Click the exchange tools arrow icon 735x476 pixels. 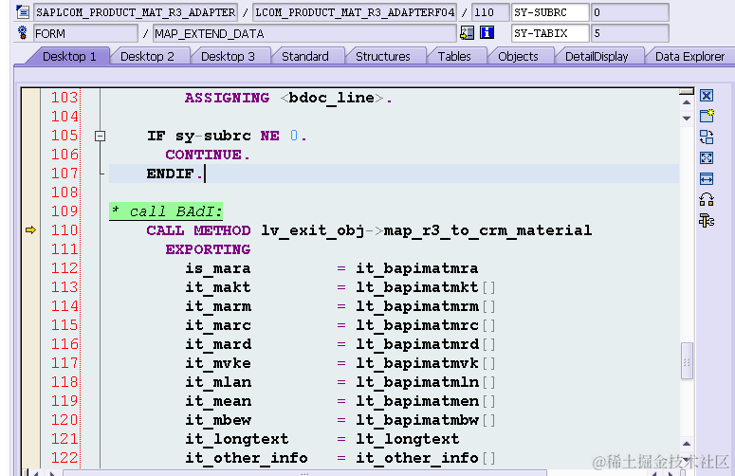click(x=707, y=199)
